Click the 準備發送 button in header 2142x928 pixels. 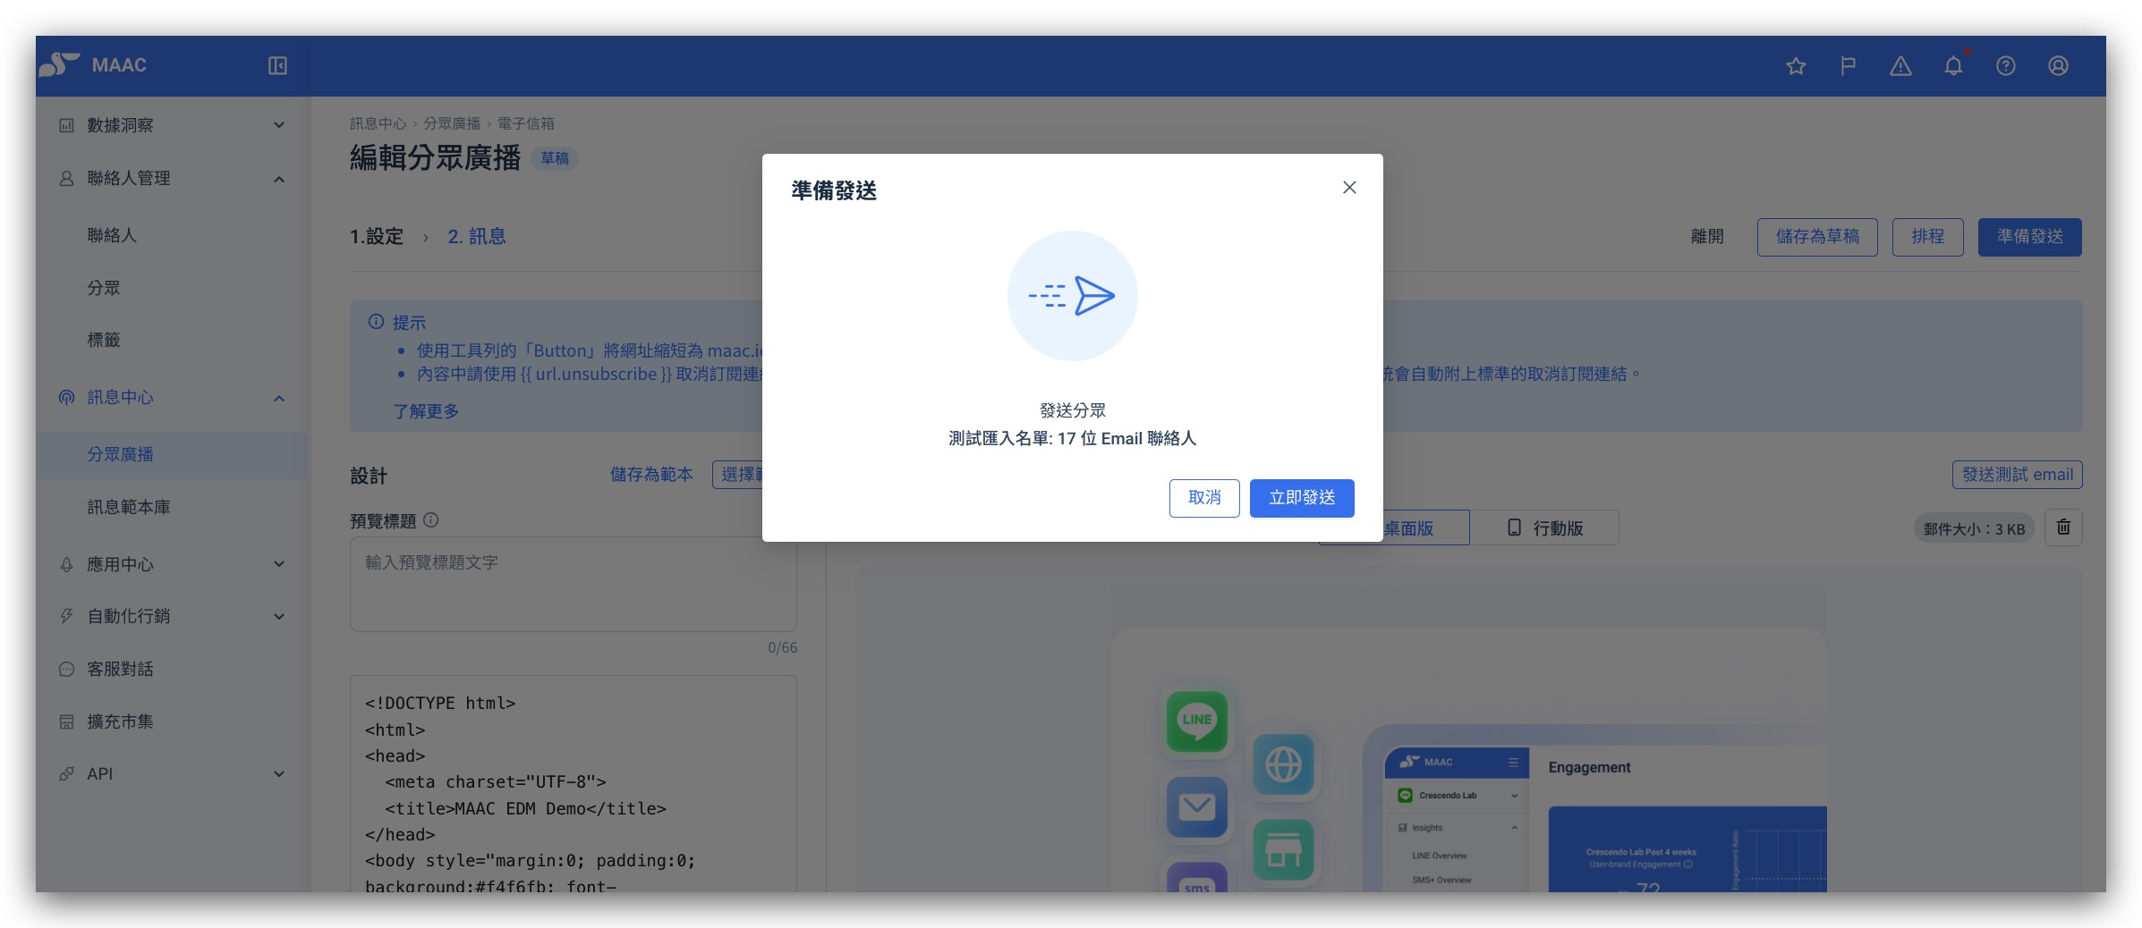tap(2029, 237)
